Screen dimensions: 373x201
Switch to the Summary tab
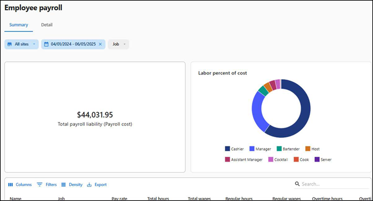[x=19, y=24]
